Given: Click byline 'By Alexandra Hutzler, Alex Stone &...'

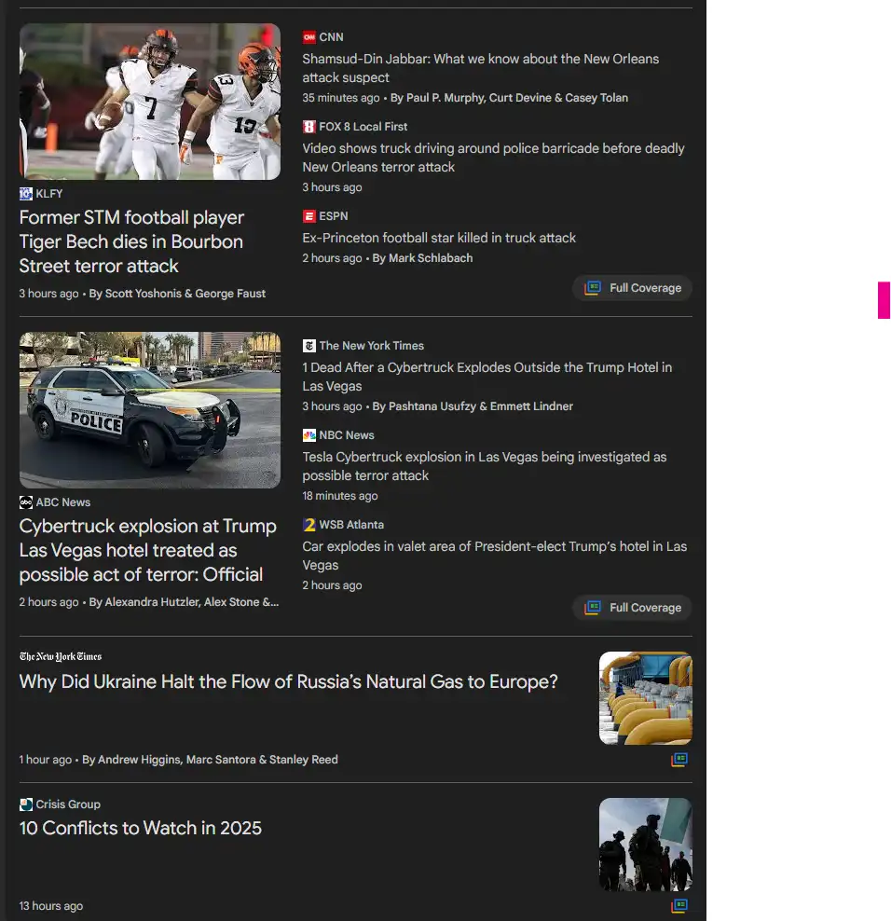Looking at the screenshot, I should point(184,602).
